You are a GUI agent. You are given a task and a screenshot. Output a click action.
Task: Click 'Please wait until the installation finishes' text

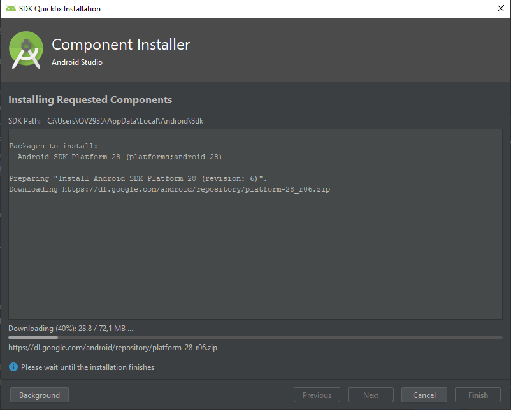pyautogui.click(x=87, y=367)
